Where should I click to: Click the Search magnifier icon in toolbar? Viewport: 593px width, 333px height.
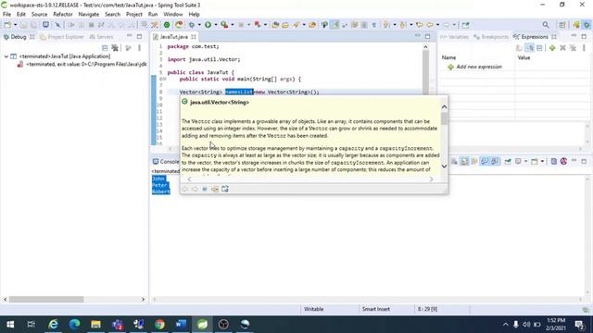click(546, 25)
